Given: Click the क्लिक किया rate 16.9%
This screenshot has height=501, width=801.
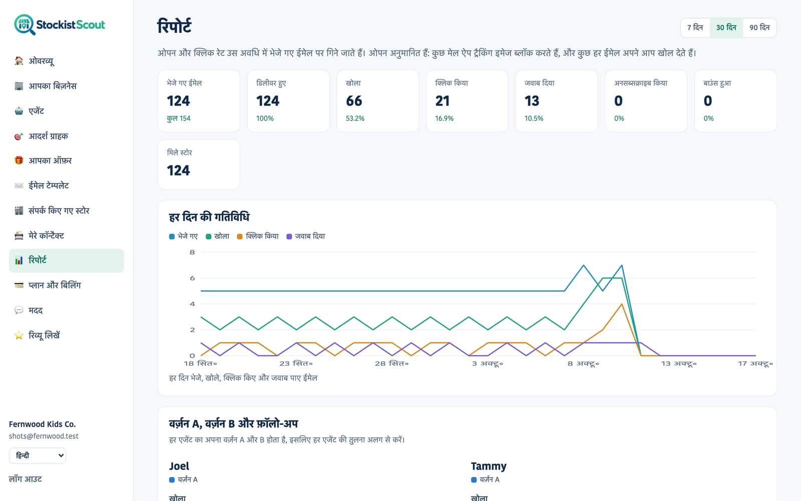Looking at the screenshot, I should click(444, 118).
